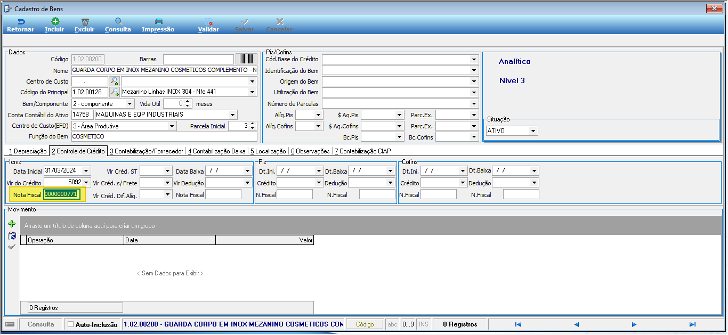Click the Impressão printer icon
Screen dimensions: 728x335
(x=158, y=22)
